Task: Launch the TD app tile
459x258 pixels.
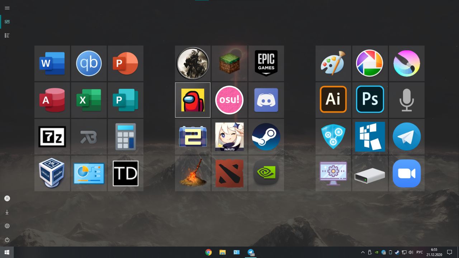Action: coord(126,173)
